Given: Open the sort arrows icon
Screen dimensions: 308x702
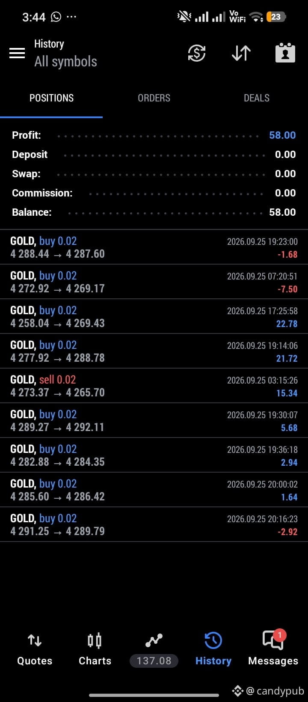Looking at the screenshot, I should (241, 53).
